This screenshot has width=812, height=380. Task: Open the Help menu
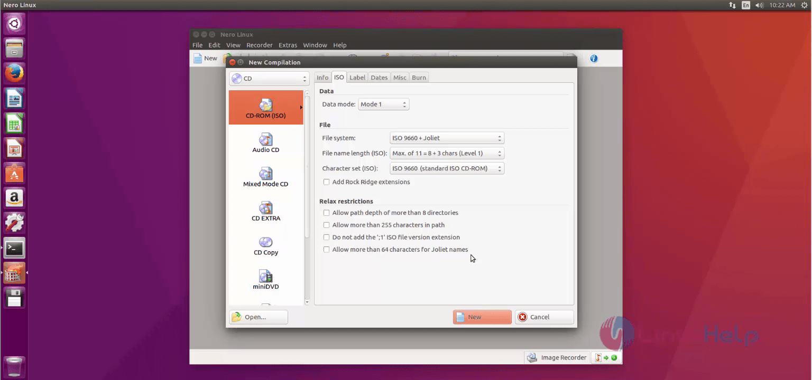click(340, 45)
